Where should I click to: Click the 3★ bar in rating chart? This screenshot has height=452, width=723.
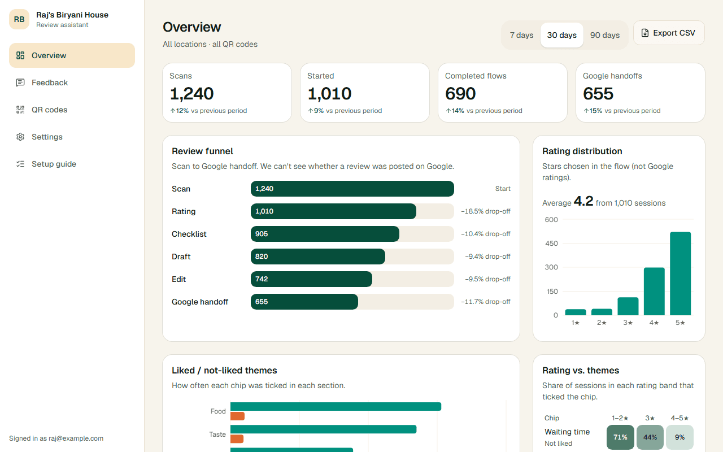pyautogui.click(x=628, y=306)
